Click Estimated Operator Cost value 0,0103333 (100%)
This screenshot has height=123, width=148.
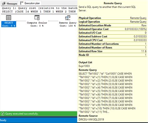136,29
